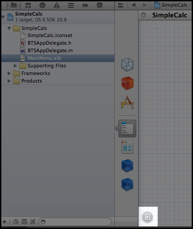This screenshot has height=229, width=193.
Task: Go back in editor history
Action: click(x=134, y=5)
